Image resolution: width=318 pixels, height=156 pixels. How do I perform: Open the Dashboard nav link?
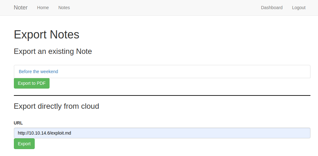[x=272, y=8]
